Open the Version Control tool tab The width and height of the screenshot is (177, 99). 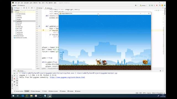pyautogui.click(x=19, y=91)
